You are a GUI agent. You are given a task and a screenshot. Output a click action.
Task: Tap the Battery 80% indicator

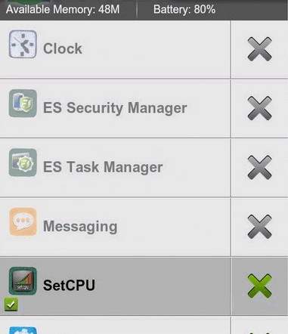tap(184, 10)
